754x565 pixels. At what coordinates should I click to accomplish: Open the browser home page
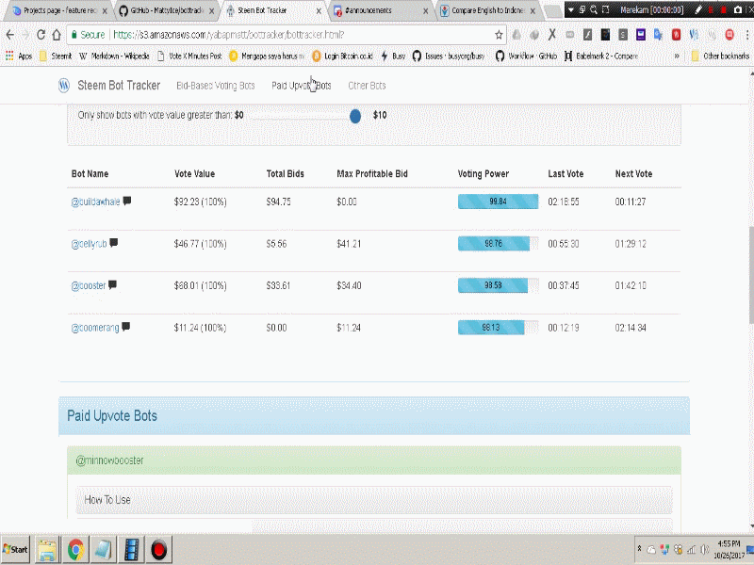tap(57, 35)
